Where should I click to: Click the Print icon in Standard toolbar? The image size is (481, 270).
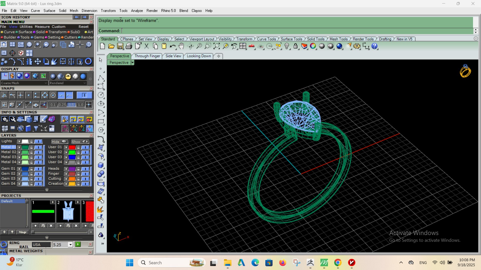click(x=129, y=46)
